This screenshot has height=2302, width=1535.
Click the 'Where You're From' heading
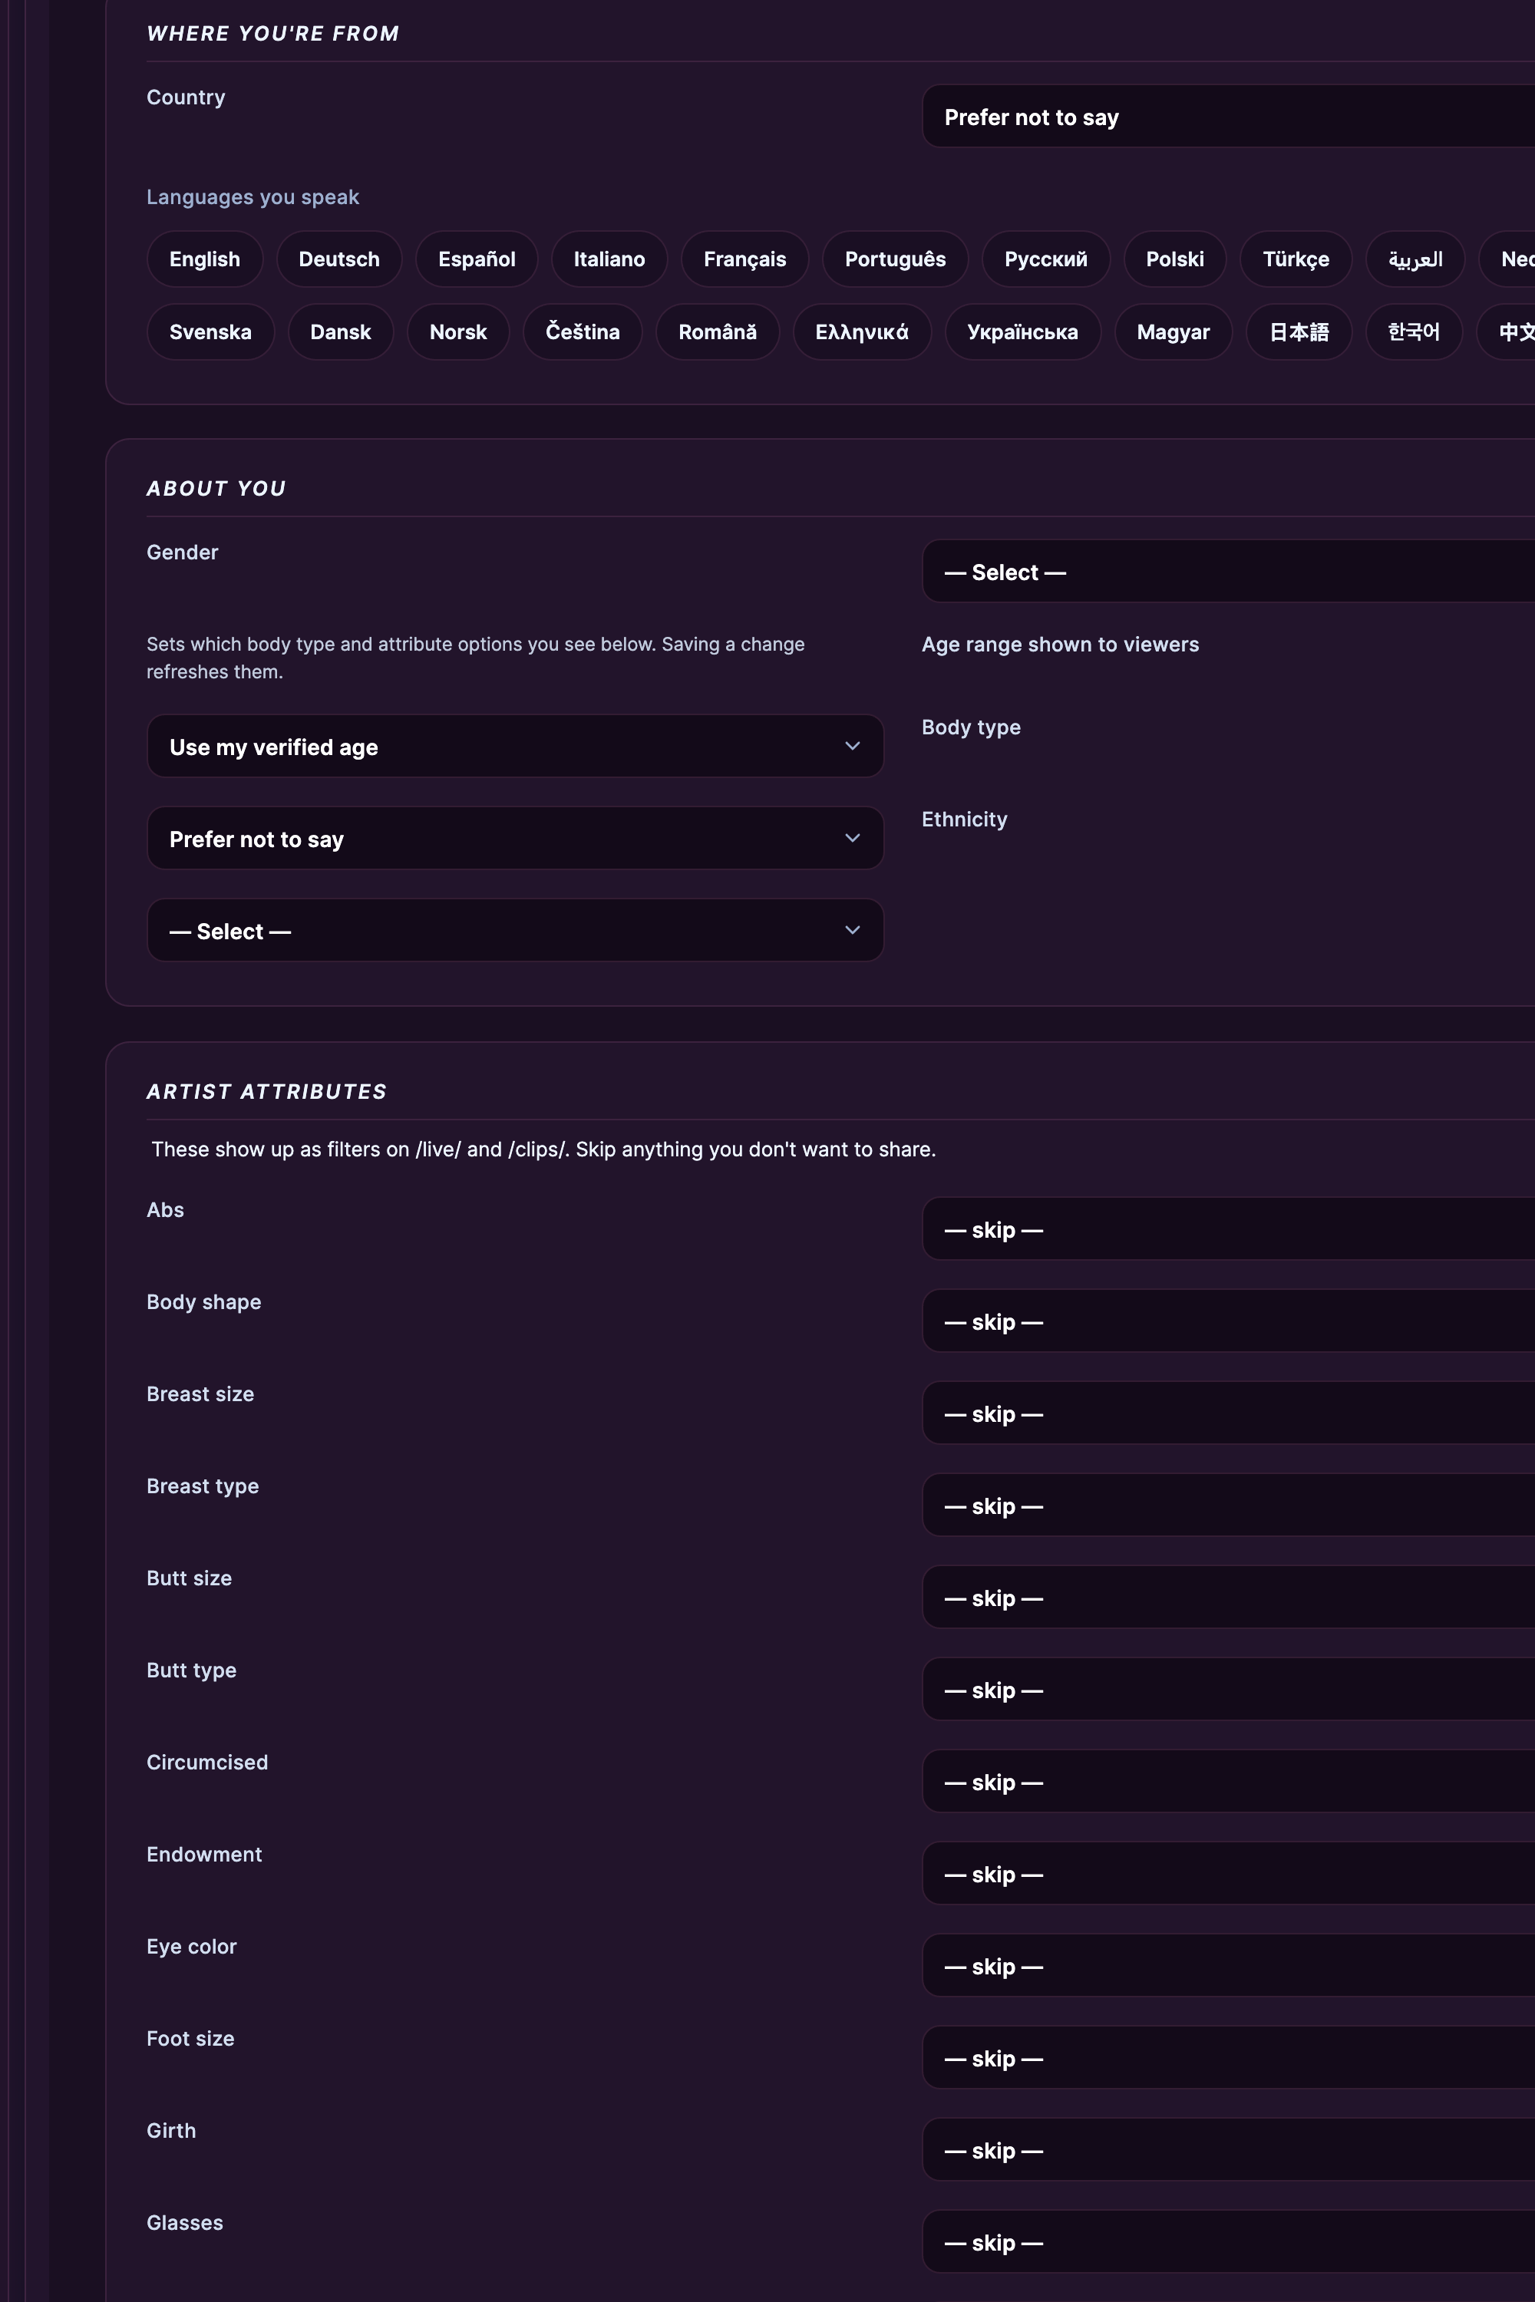(x=273, y=33)
